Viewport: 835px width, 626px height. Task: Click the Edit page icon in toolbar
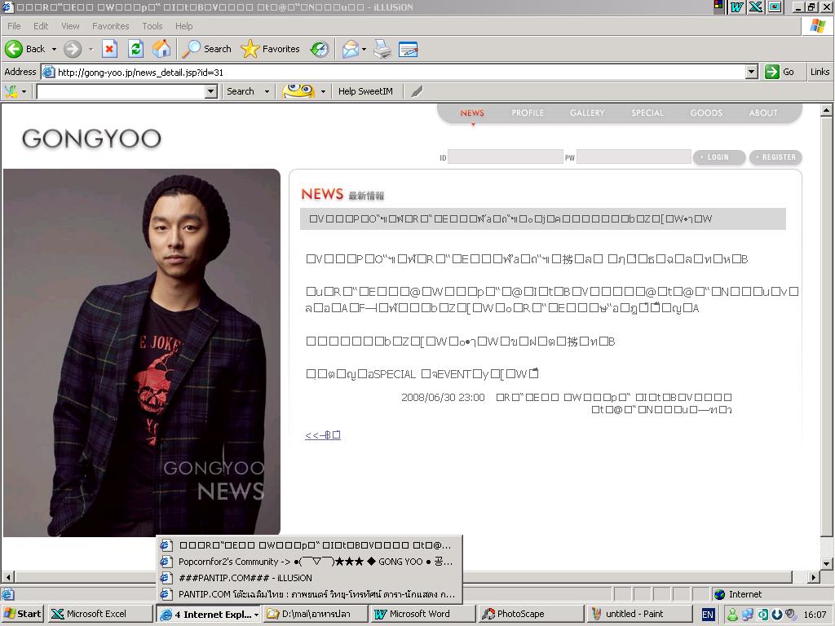[409, 49]
